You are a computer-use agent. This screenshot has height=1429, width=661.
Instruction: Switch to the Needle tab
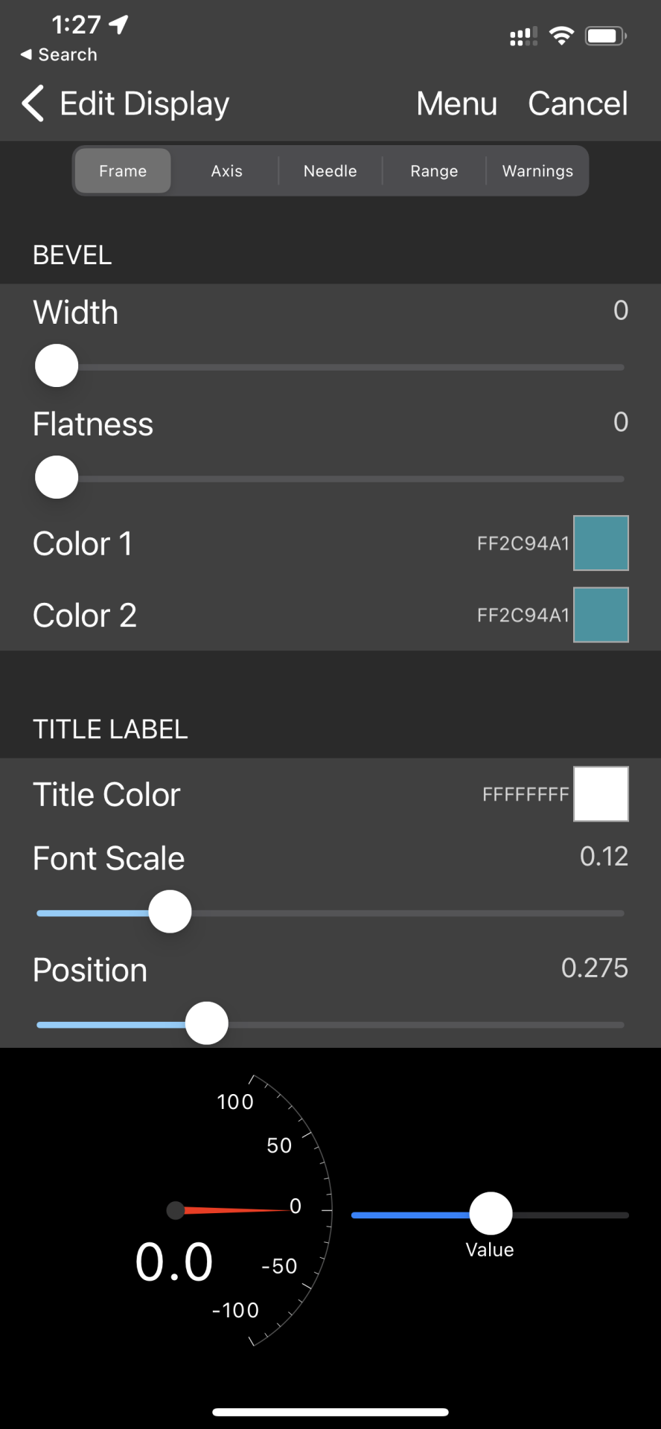(x=330, y=171)
